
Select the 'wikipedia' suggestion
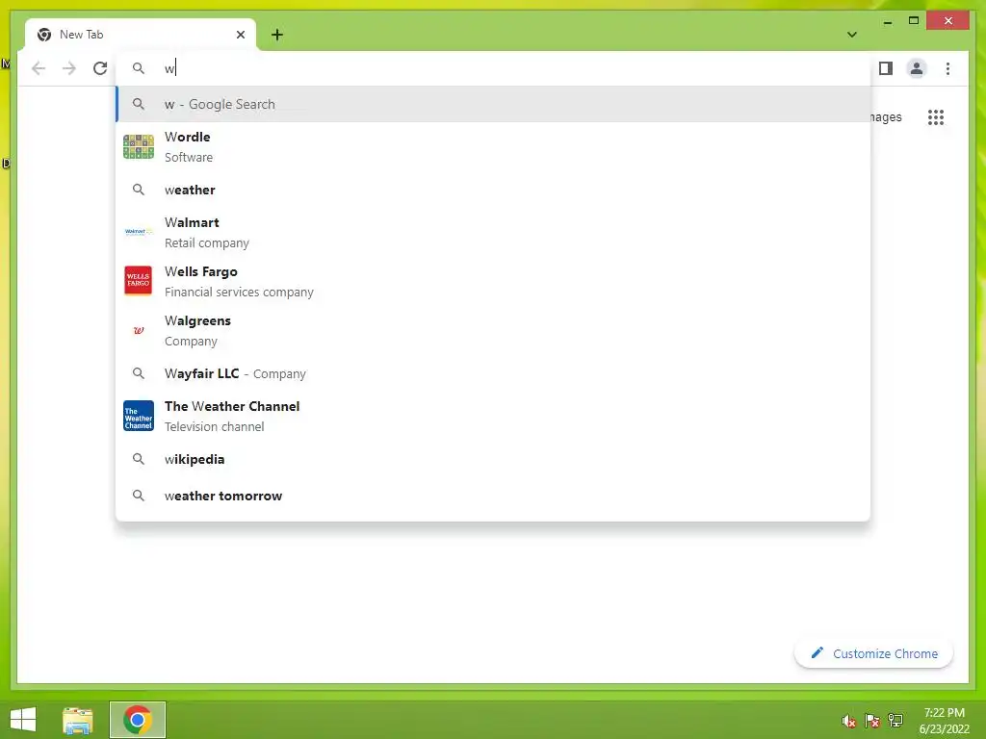[494, 459]
